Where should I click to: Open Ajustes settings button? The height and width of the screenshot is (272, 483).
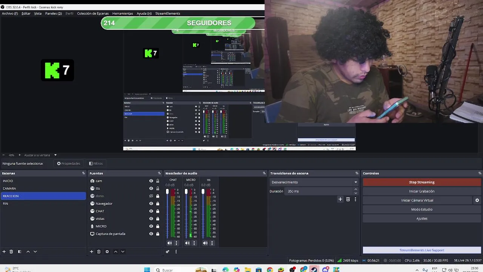422,218
